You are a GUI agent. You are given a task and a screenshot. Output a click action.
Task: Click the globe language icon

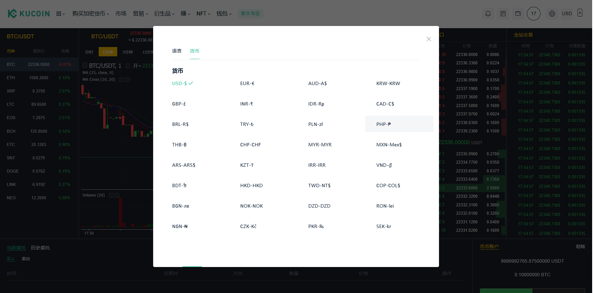click(552, 14)
